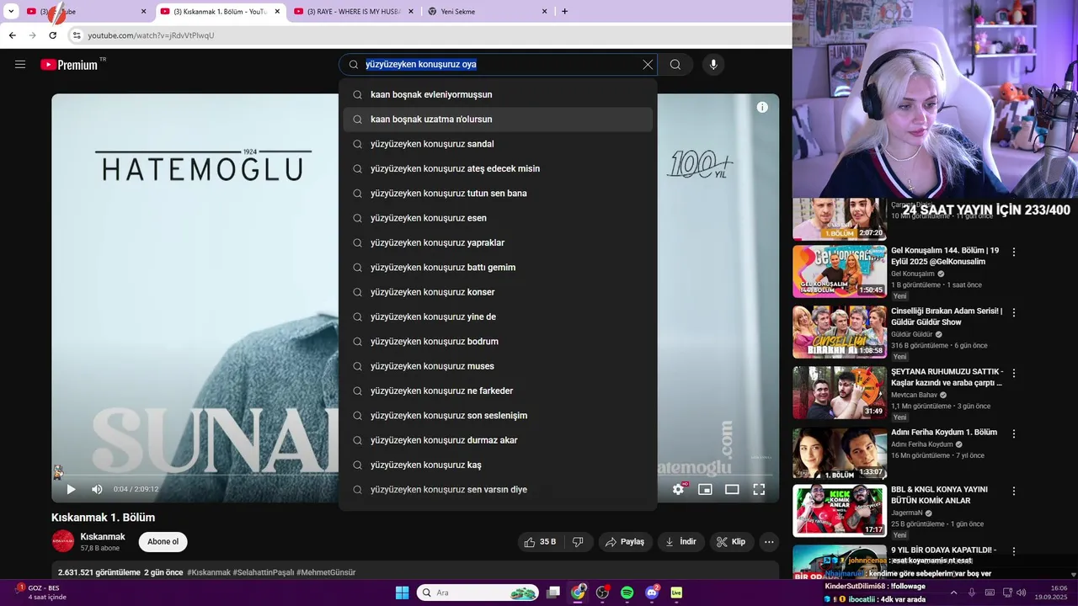Viewport: 1078px width, 606px height.
Task: Start voice search with the microphone icon
Action: click(713, 65)
